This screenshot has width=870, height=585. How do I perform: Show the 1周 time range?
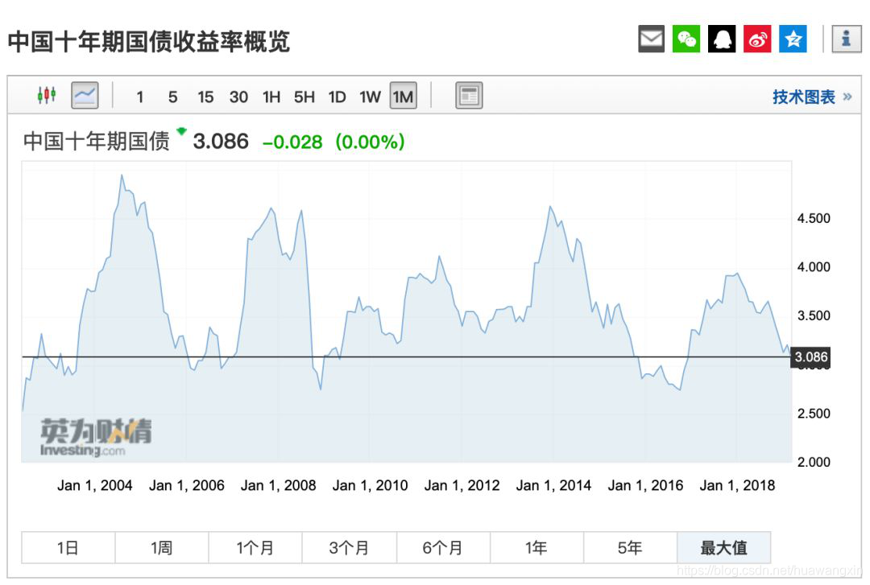coord(162,548)
